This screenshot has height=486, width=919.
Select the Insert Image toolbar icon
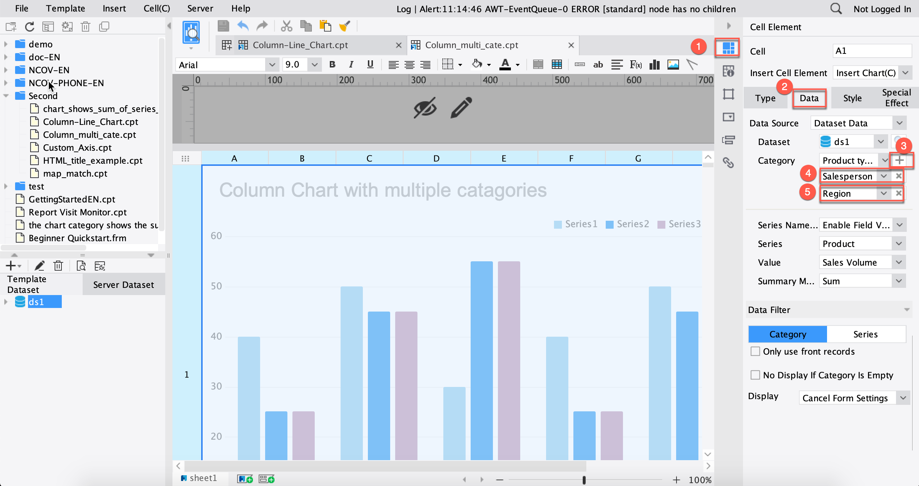(673, 65)
